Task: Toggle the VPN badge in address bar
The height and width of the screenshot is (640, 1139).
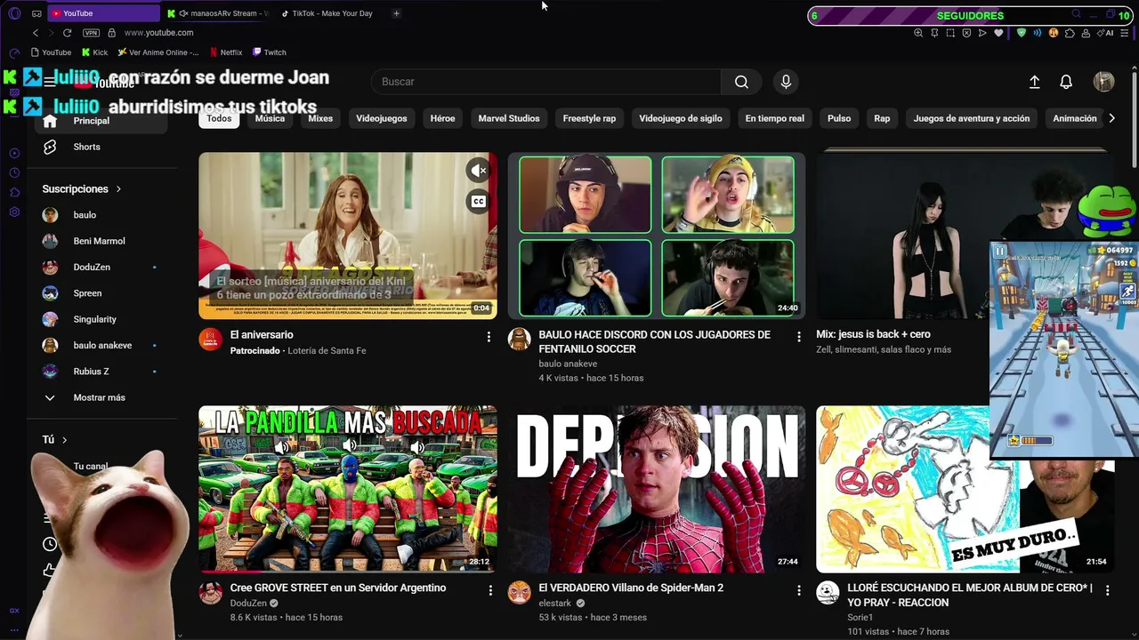Action: (91, 33)
